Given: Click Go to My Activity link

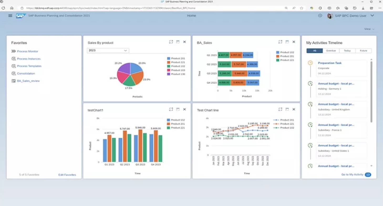Looking at the screenshot, I should (x=352, y=175).
